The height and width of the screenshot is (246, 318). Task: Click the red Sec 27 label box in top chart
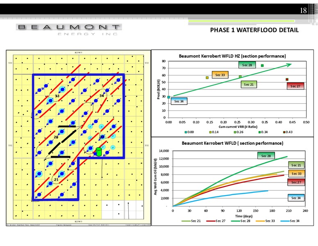(x=295, y=86)
